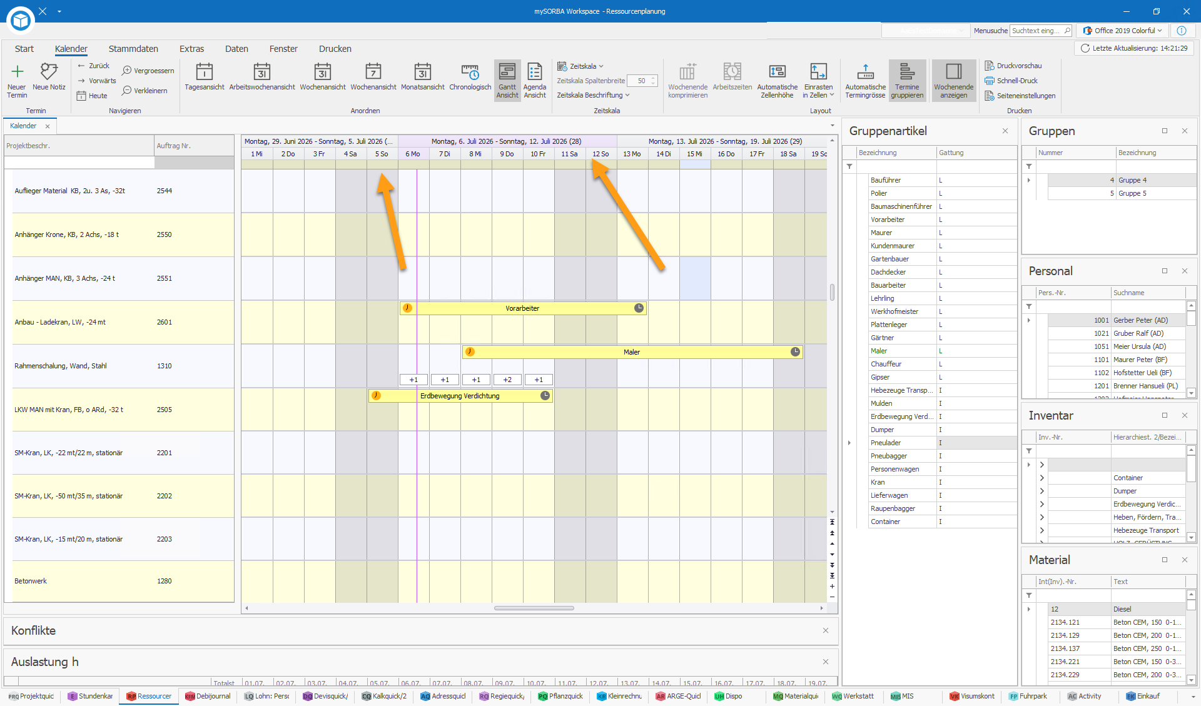Expand the Container row in Inventar
Image resolution: width=1201 pixels, height=706 pixels.
1041,478
